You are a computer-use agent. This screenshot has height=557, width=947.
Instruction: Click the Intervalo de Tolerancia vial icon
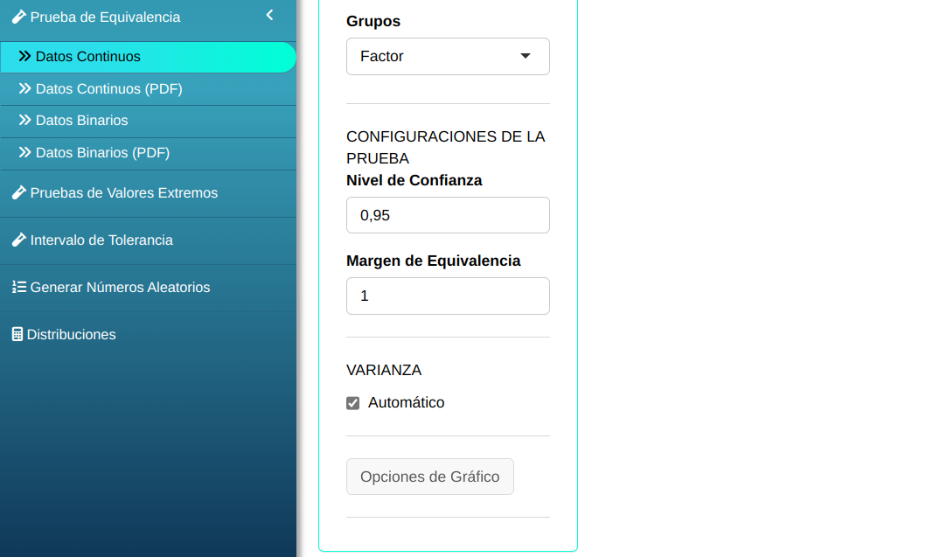pos(18,240)
